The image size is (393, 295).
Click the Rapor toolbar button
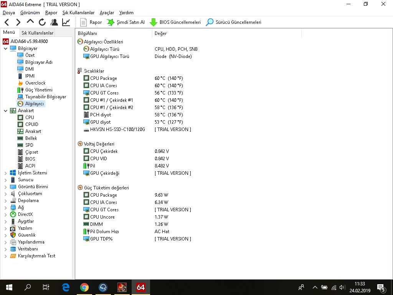[x=91, y=22]
